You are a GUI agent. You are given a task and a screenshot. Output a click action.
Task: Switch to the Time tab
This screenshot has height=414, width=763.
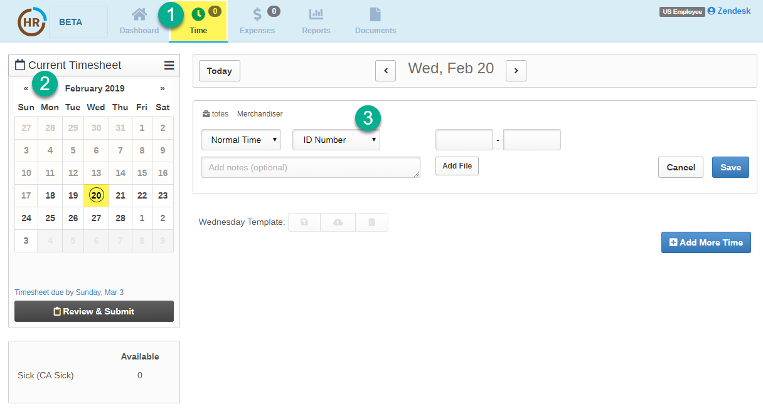198,21
